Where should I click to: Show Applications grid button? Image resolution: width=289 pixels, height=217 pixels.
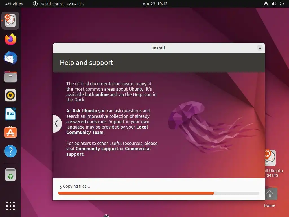tap(10, 206)
